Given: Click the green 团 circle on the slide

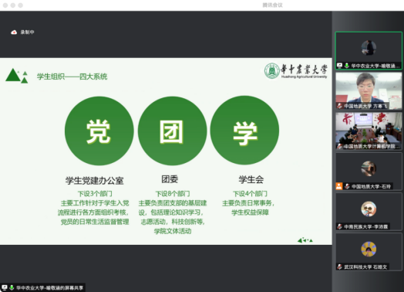Looking at the screenshot, I should [x=172, y=131].
